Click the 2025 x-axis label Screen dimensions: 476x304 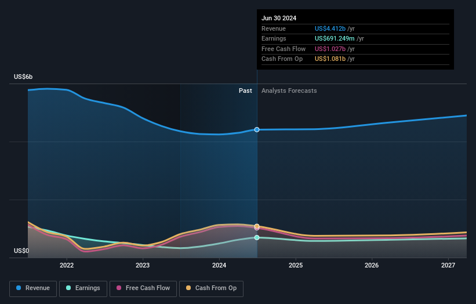pos(296,266)
